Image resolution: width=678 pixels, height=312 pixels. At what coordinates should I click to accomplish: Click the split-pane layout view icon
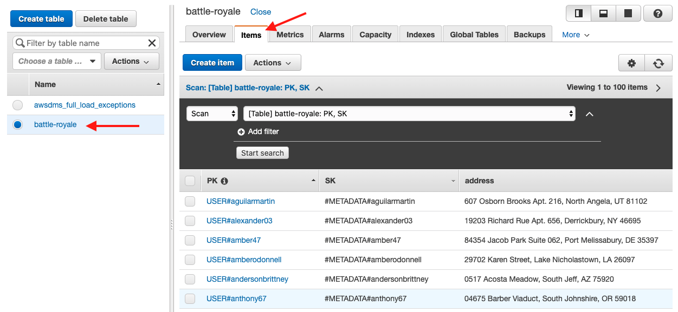(578, 13)
